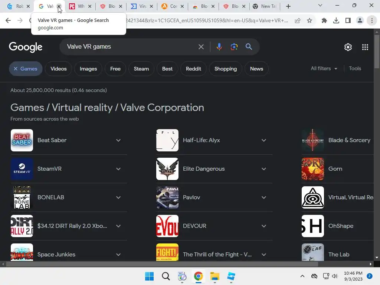Screen dimensions: 380x285
Task: Open the Google apps grid
Action: coord(365,47)
